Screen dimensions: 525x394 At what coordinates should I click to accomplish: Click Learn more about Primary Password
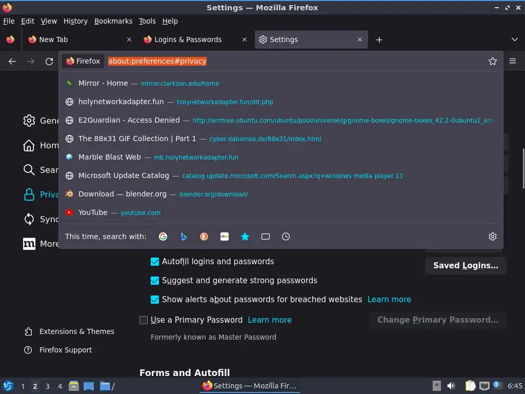(x=270, y=320)
